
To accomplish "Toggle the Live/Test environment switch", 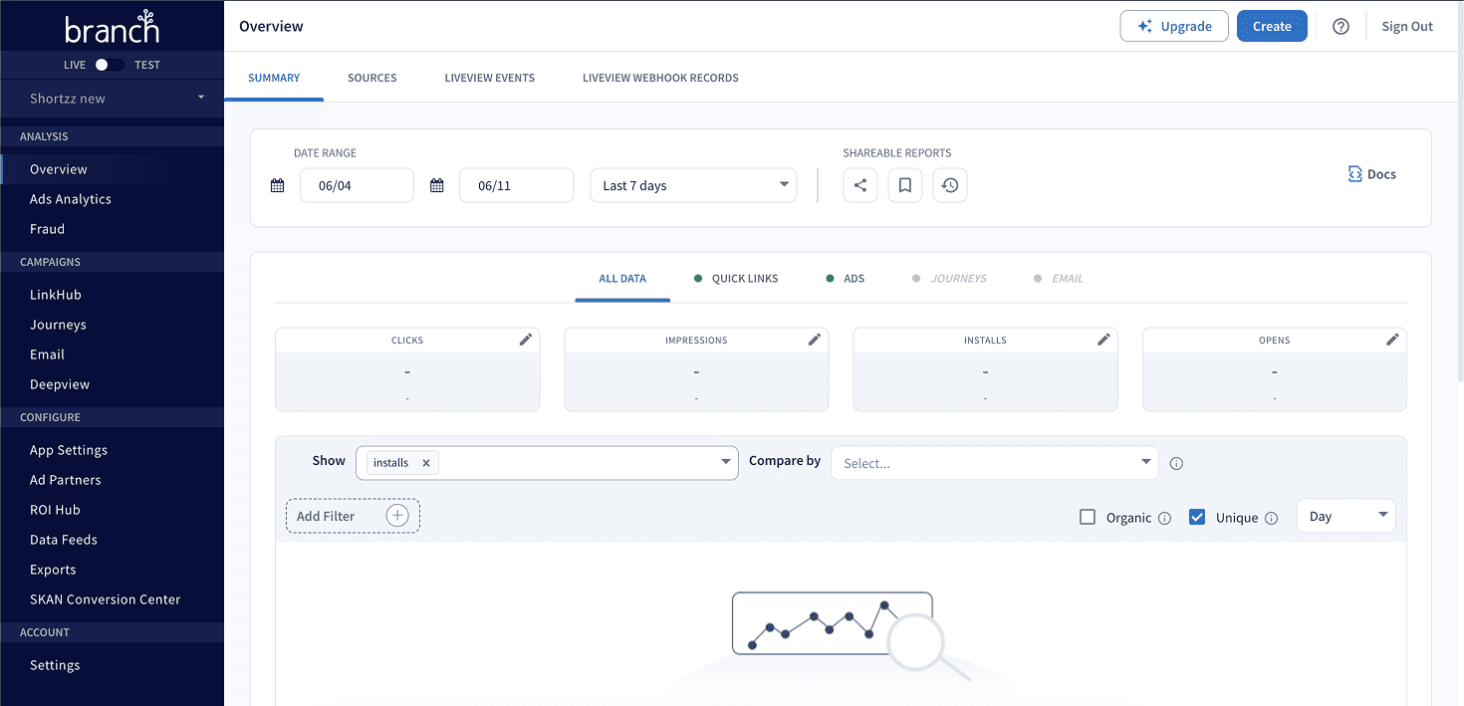I will (x=110, y=65).
